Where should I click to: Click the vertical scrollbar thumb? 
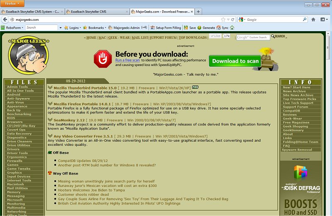click(x=328, y=48)
